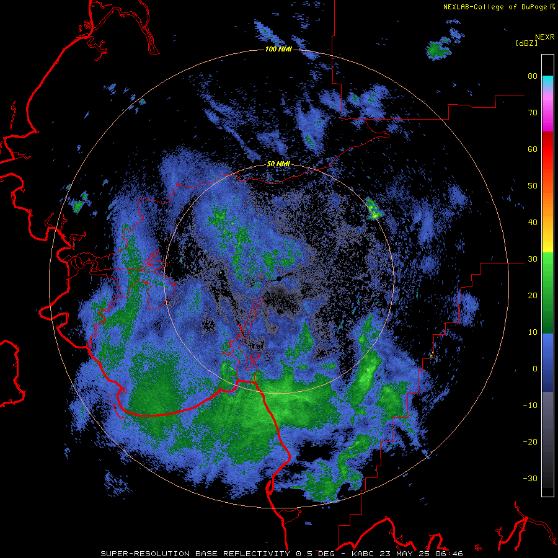The height and width of the screenshot is (558, 558).
Task: Click the 60 value on the dBZ scale
Action: point(533,149)
